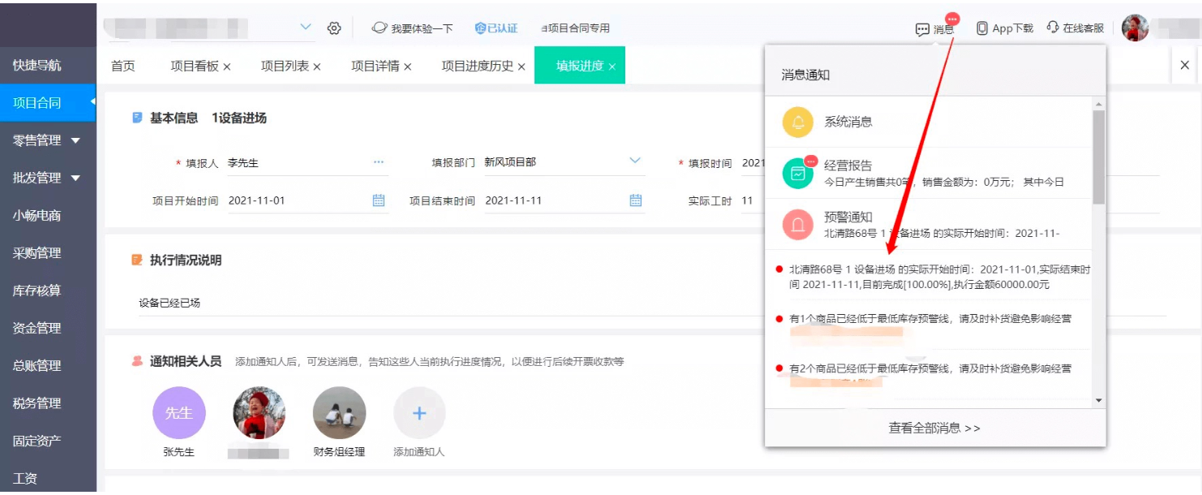
Task: Click the notification panel scrollbar down arrow
Action: tap(1099, 400)
